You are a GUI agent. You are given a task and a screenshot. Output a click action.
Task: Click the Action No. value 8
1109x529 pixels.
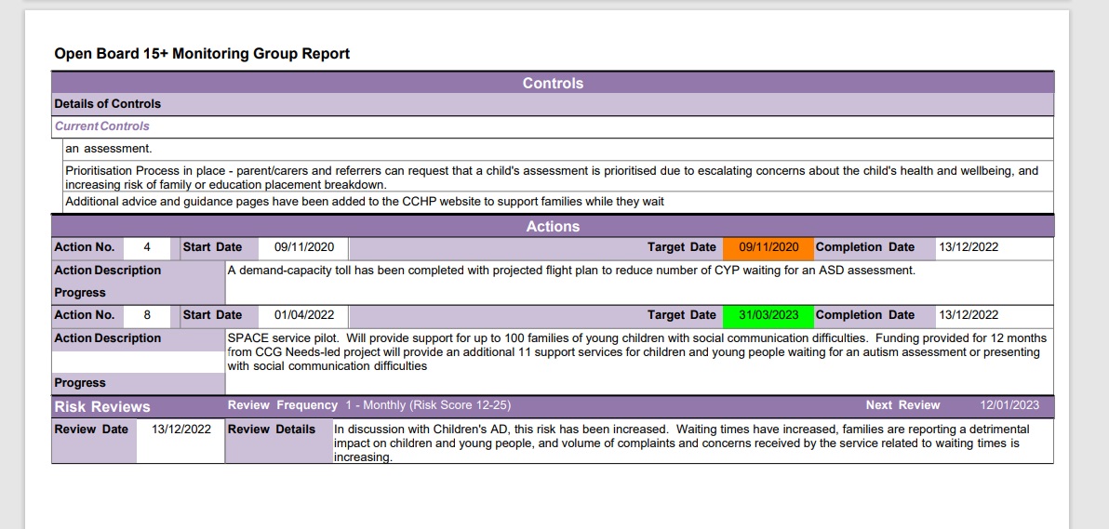pos(147,315)
